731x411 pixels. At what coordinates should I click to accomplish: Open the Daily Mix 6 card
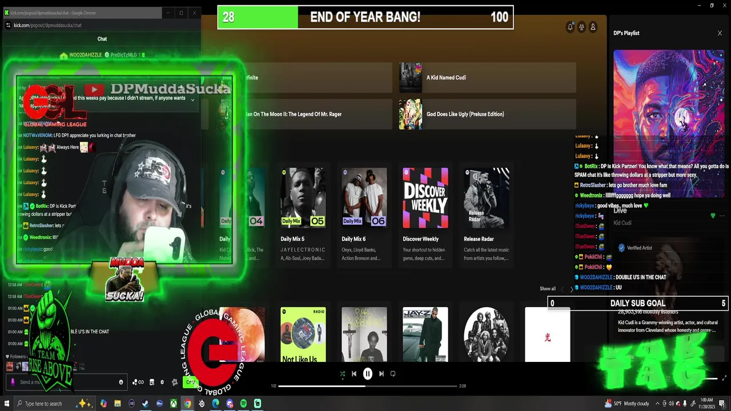point(364,215)
